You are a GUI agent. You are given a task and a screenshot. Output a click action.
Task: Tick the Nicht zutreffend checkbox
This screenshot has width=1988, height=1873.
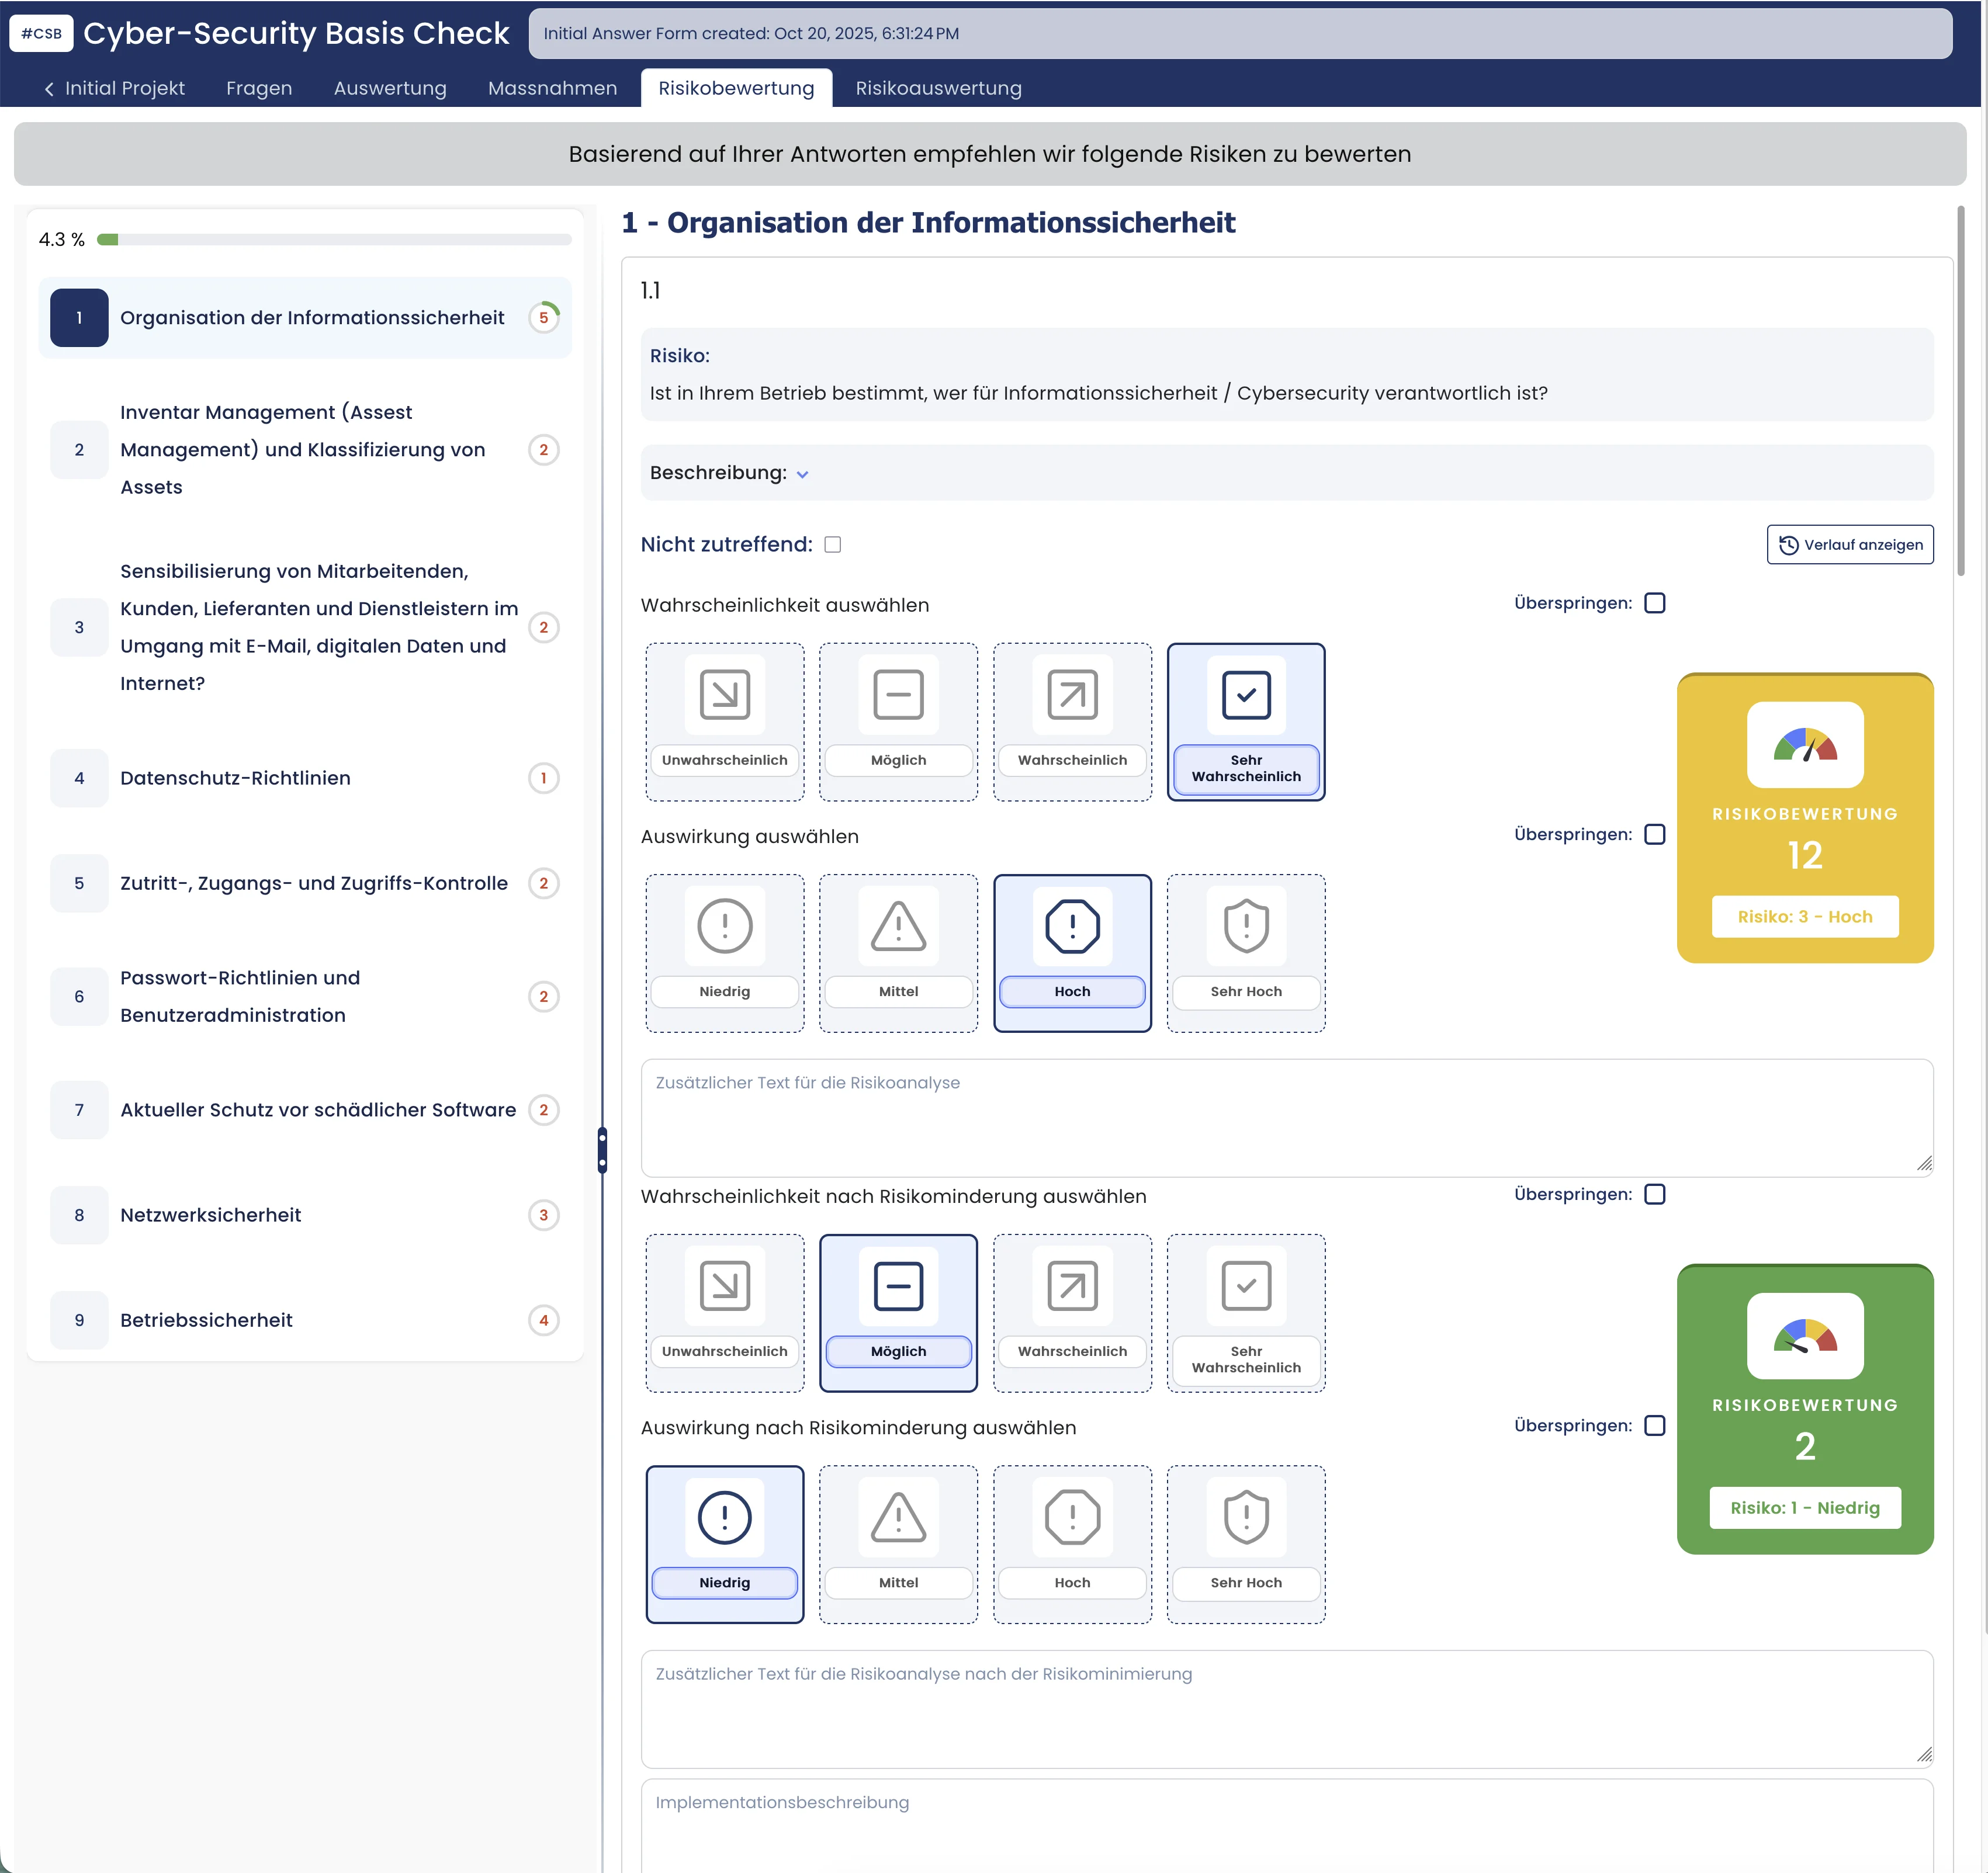832,544
